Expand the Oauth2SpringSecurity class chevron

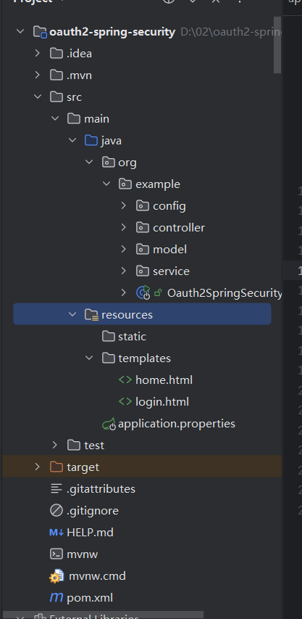coord(124,292)
